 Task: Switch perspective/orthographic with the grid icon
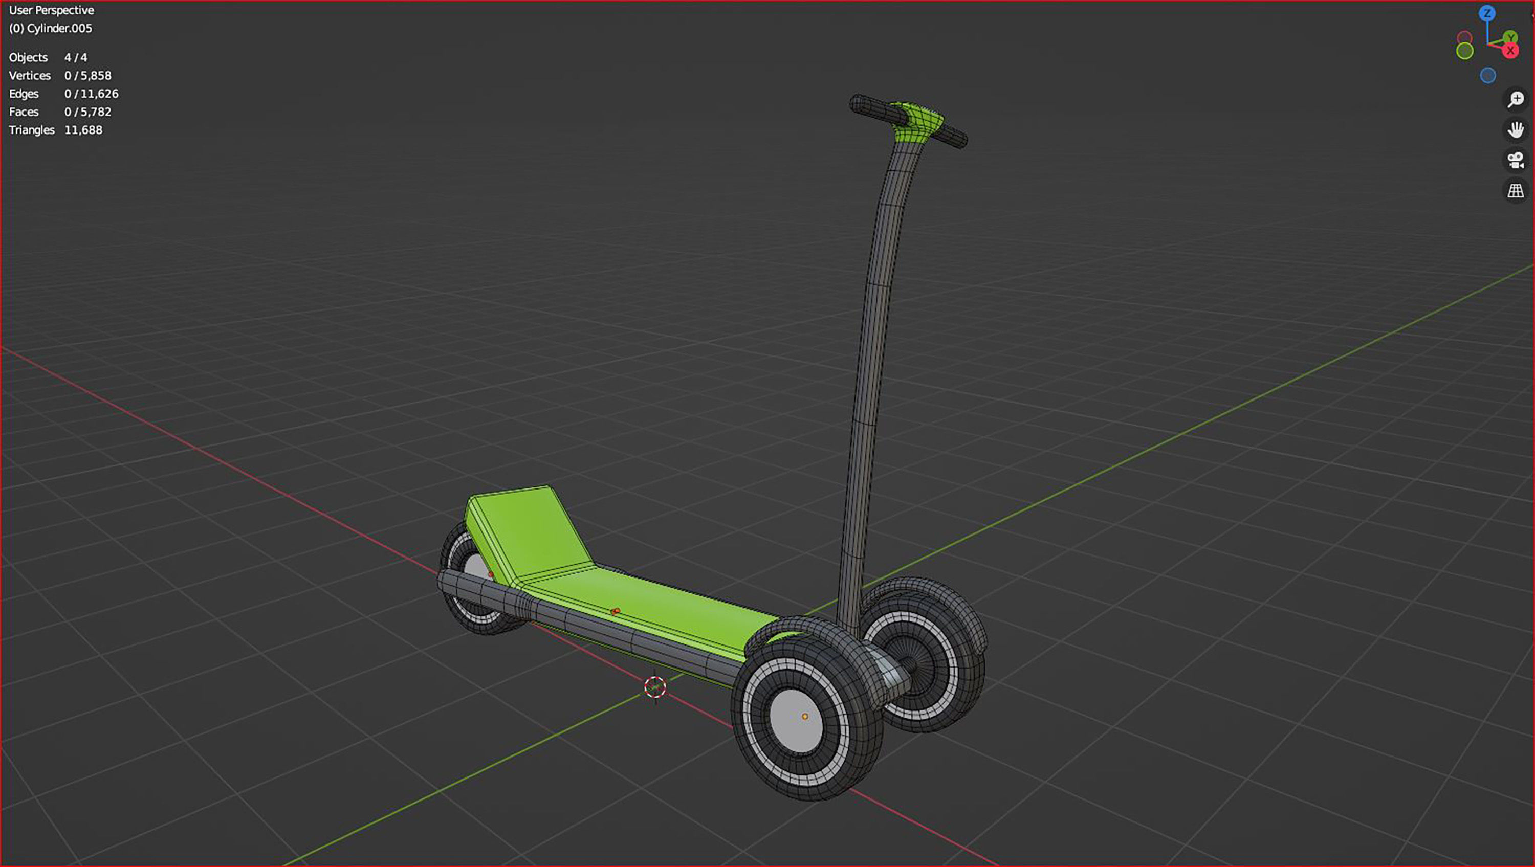(x=1516, y=191)
